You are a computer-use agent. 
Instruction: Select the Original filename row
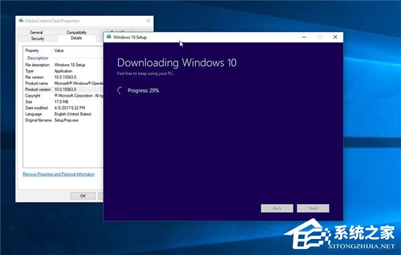click(63, 120)
